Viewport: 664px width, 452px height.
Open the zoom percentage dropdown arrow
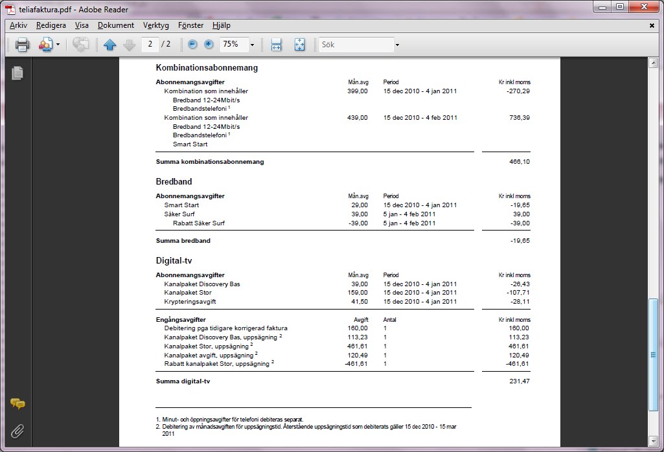(x=253, y=45)
